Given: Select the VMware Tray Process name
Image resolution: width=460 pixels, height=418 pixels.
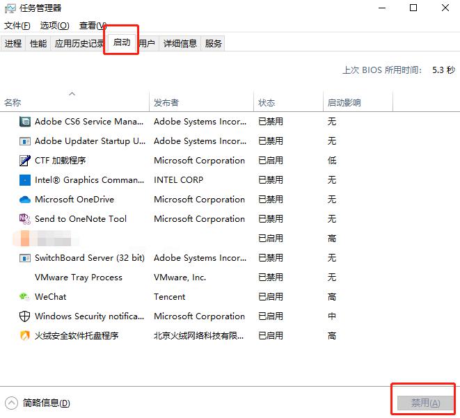Looking at the screenshot, I should point(79,278).
